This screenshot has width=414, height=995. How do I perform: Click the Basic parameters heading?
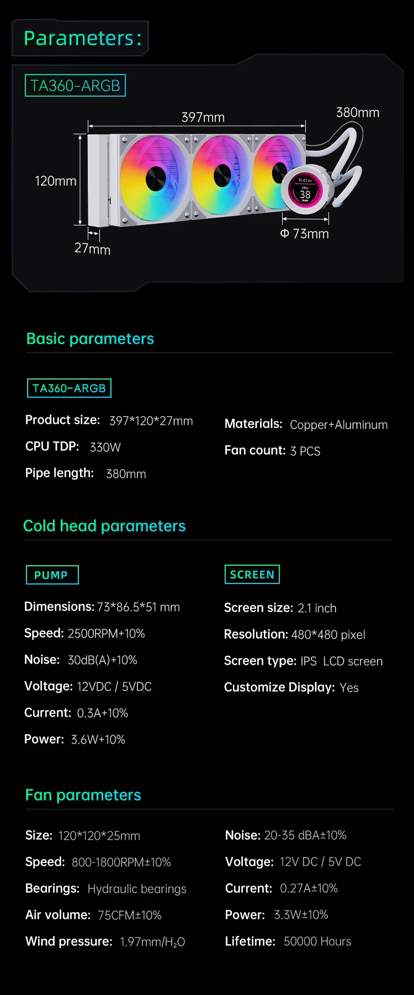pos(90,339)
